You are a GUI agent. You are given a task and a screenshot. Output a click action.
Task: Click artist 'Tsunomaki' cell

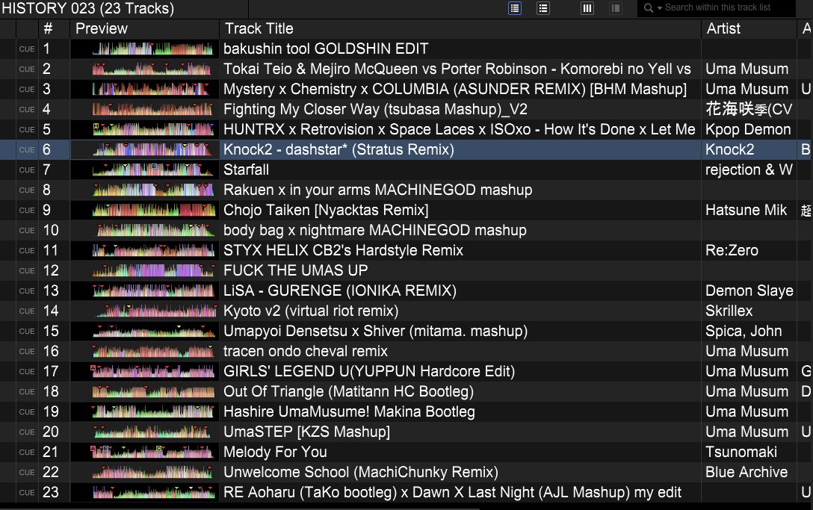tap(741, 452)
